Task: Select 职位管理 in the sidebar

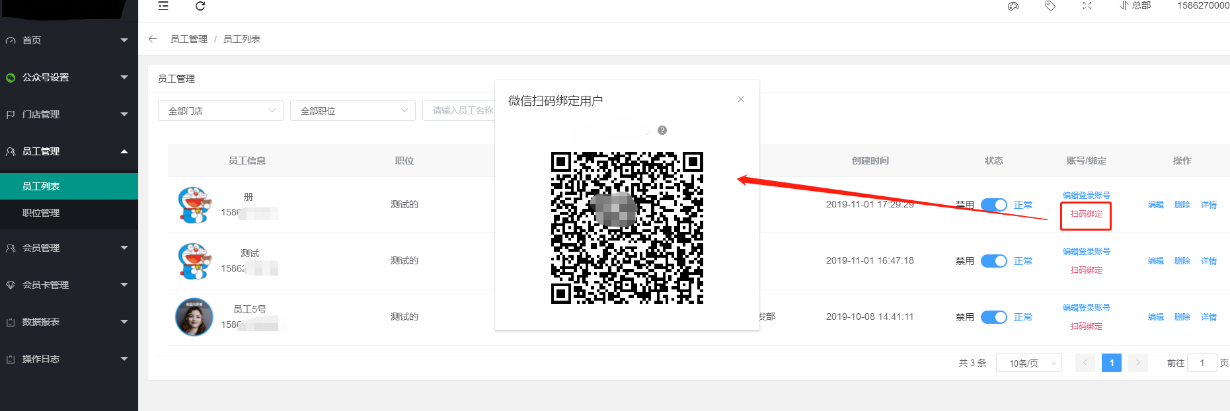Action: pos(69,213)
